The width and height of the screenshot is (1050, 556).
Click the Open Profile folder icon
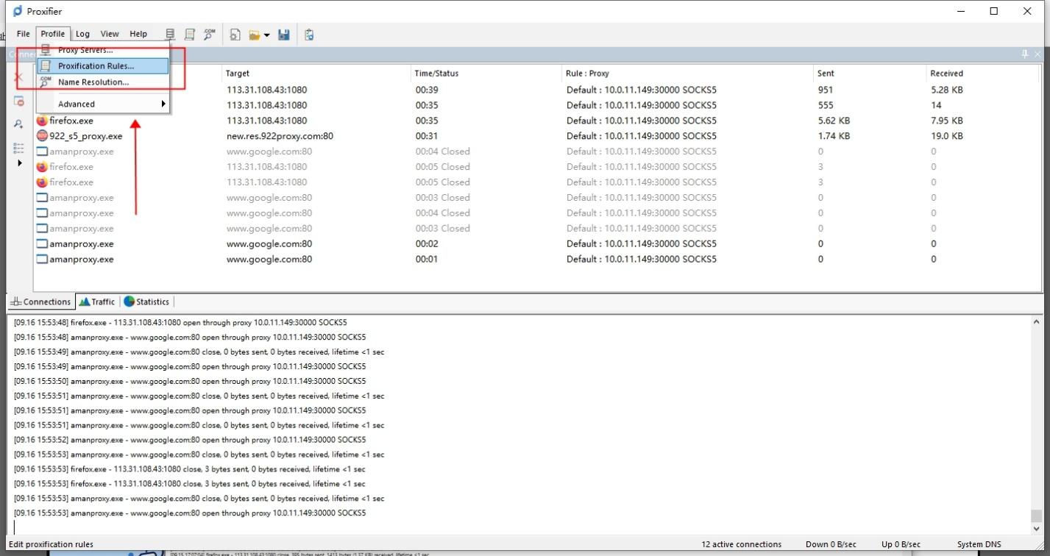255,35
